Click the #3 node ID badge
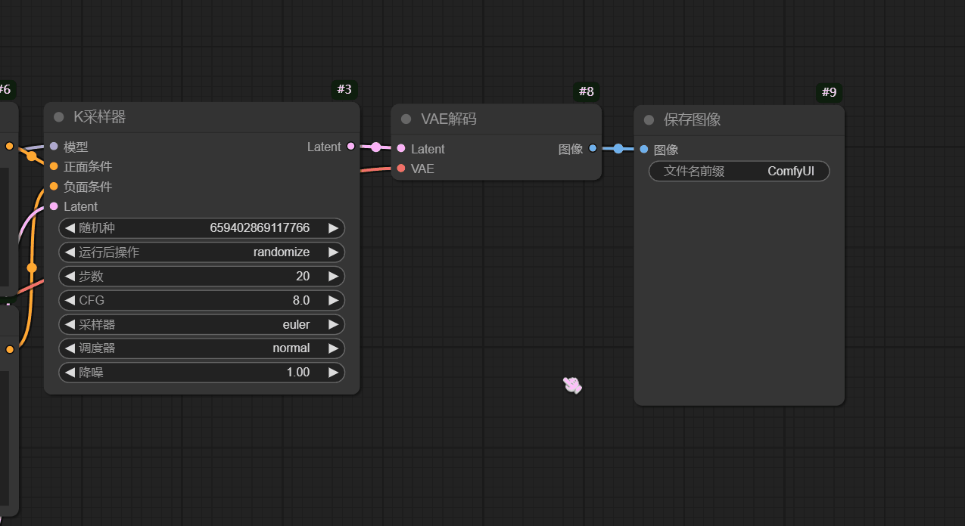Image resolution: width=965 pixels, height=526 pixels. tap(344, 89)
